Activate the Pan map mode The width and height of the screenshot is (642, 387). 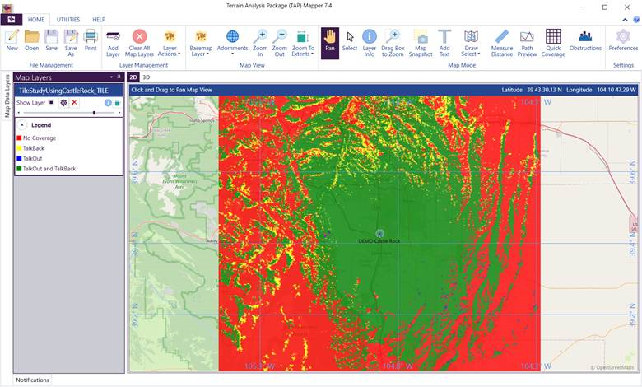click(329, 41)
